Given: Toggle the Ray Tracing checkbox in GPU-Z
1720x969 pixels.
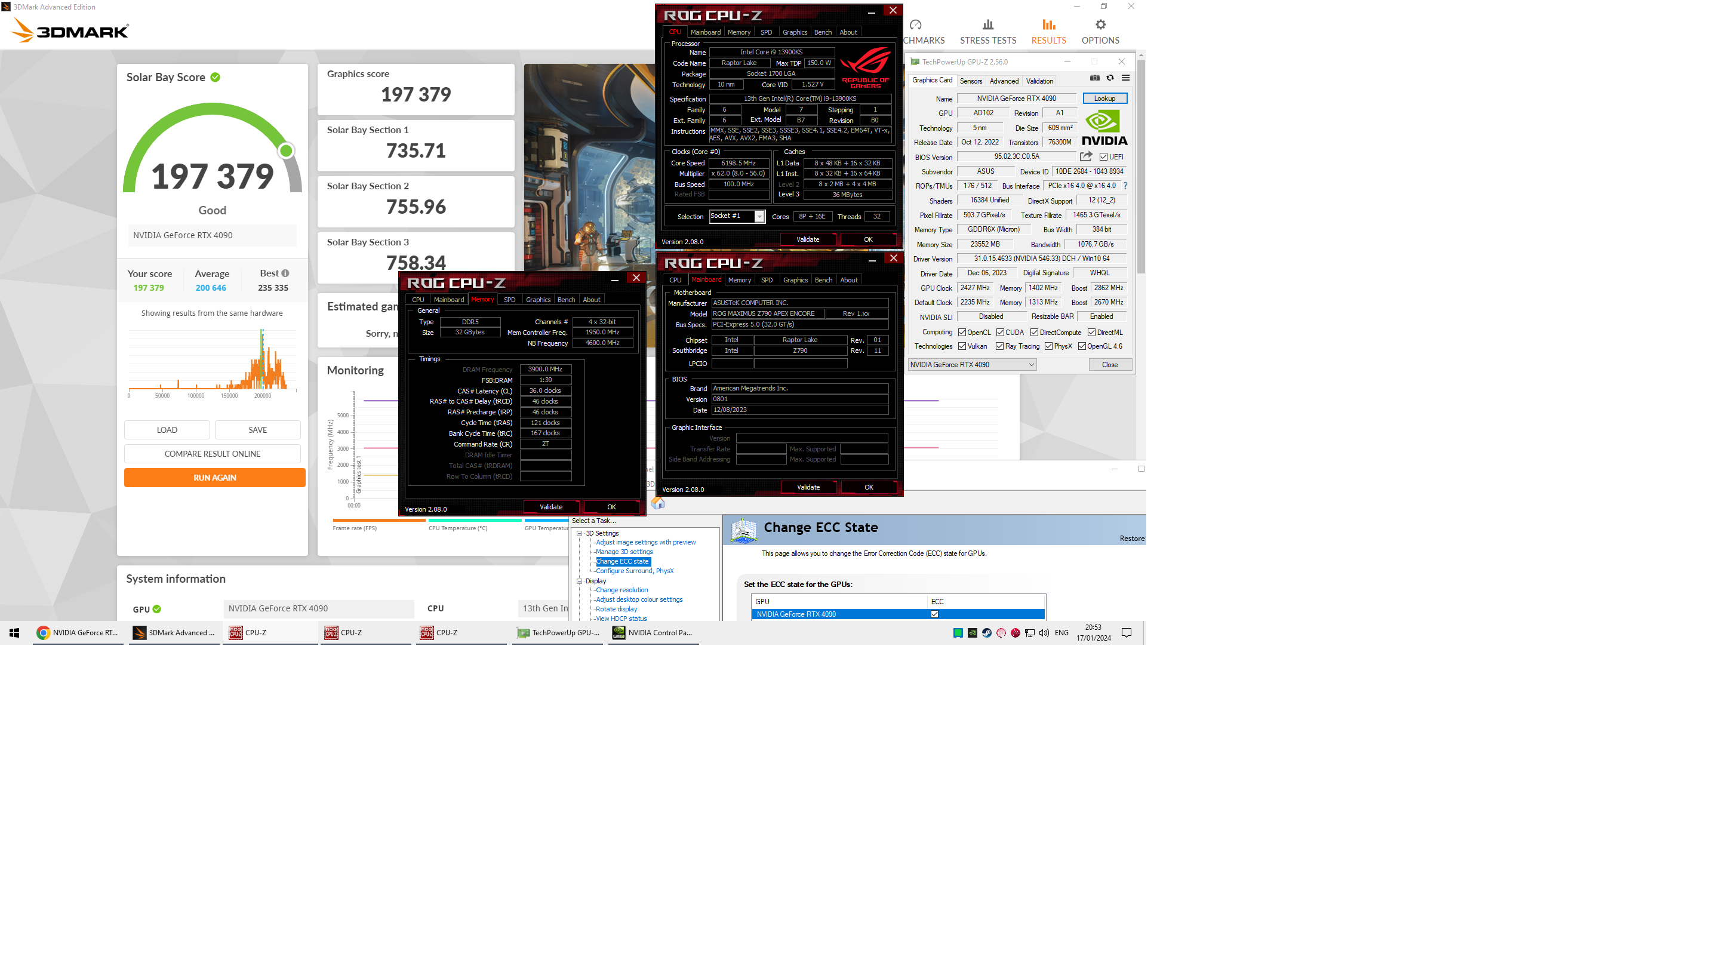Looking at the screenshot, I should pyautogui.click(x=999, y=346).
